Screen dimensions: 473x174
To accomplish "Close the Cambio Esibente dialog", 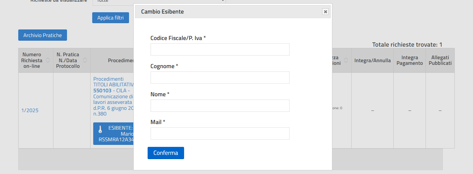I will point(325,12).
